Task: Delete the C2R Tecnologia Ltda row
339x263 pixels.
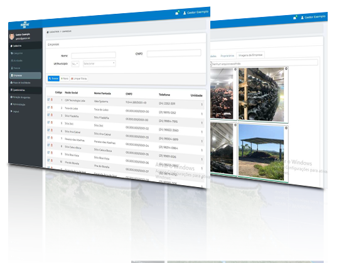Action: pyautogui.click(x=51, y=100)
